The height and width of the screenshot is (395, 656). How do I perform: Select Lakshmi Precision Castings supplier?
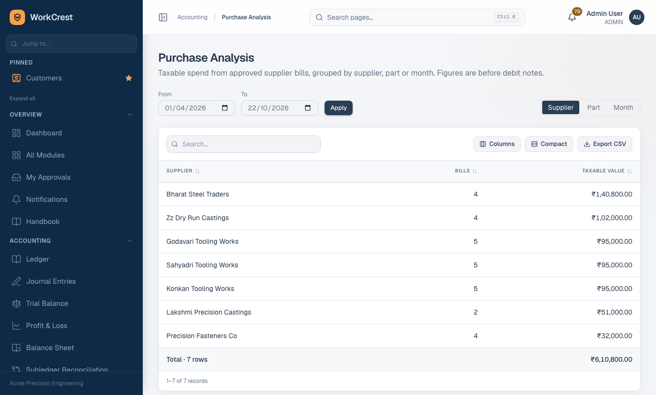pyautogui.click(x=209, y=312)
